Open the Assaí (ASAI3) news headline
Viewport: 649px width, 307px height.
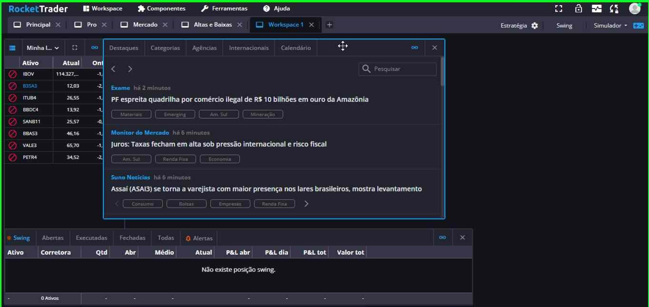(x=266, y=189)
